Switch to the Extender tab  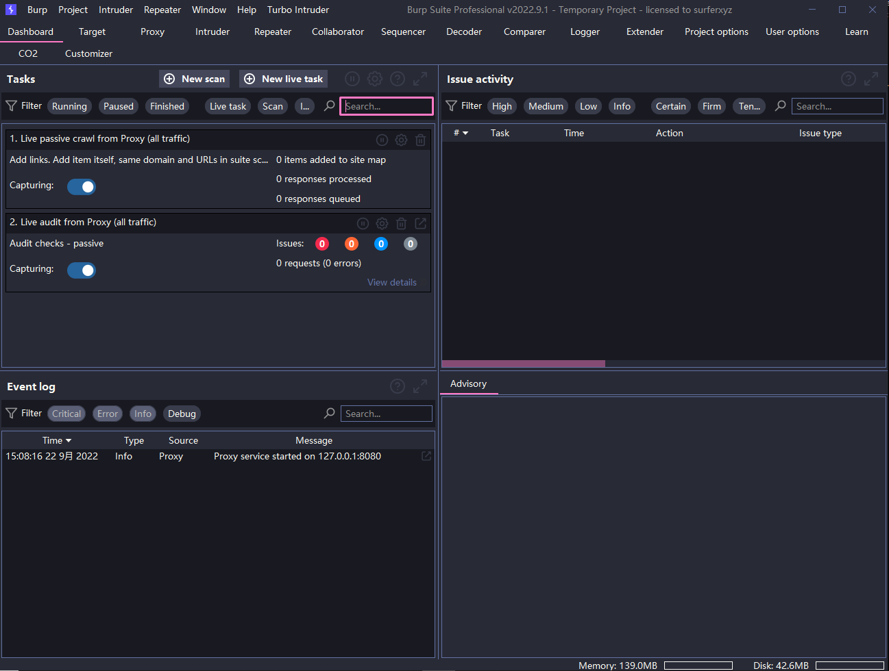[x=645, y=31]
